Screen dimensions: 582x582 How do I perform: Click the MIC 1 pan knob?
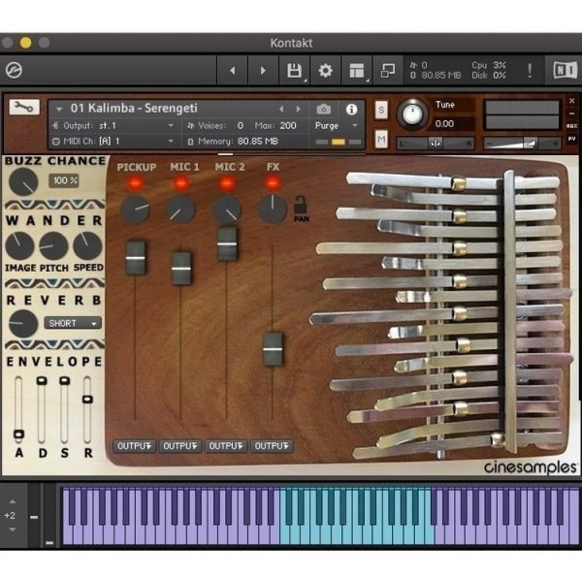click(x=180, y=210)
